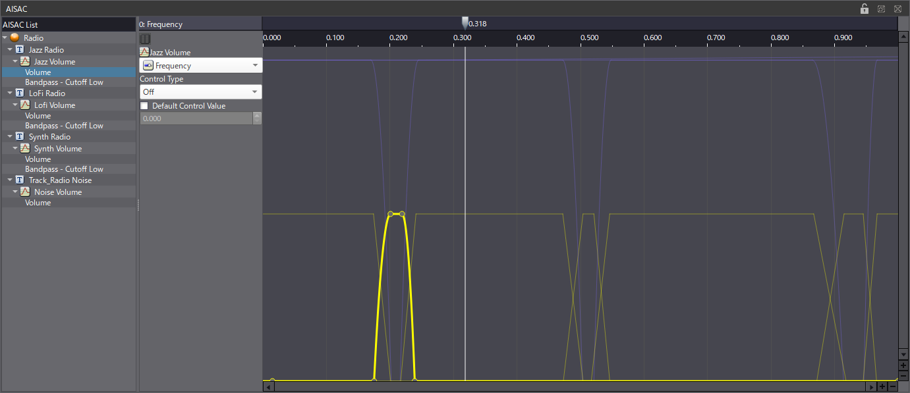Click the vertical scrollbar down arrow
This screenshot has height=393, width=910.
click(903, 355)
